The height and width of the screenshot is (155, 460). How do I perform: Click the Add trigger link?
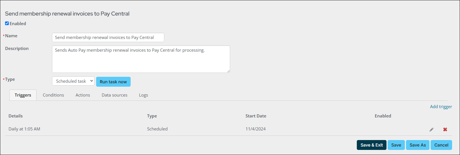[x=441, y=106]
